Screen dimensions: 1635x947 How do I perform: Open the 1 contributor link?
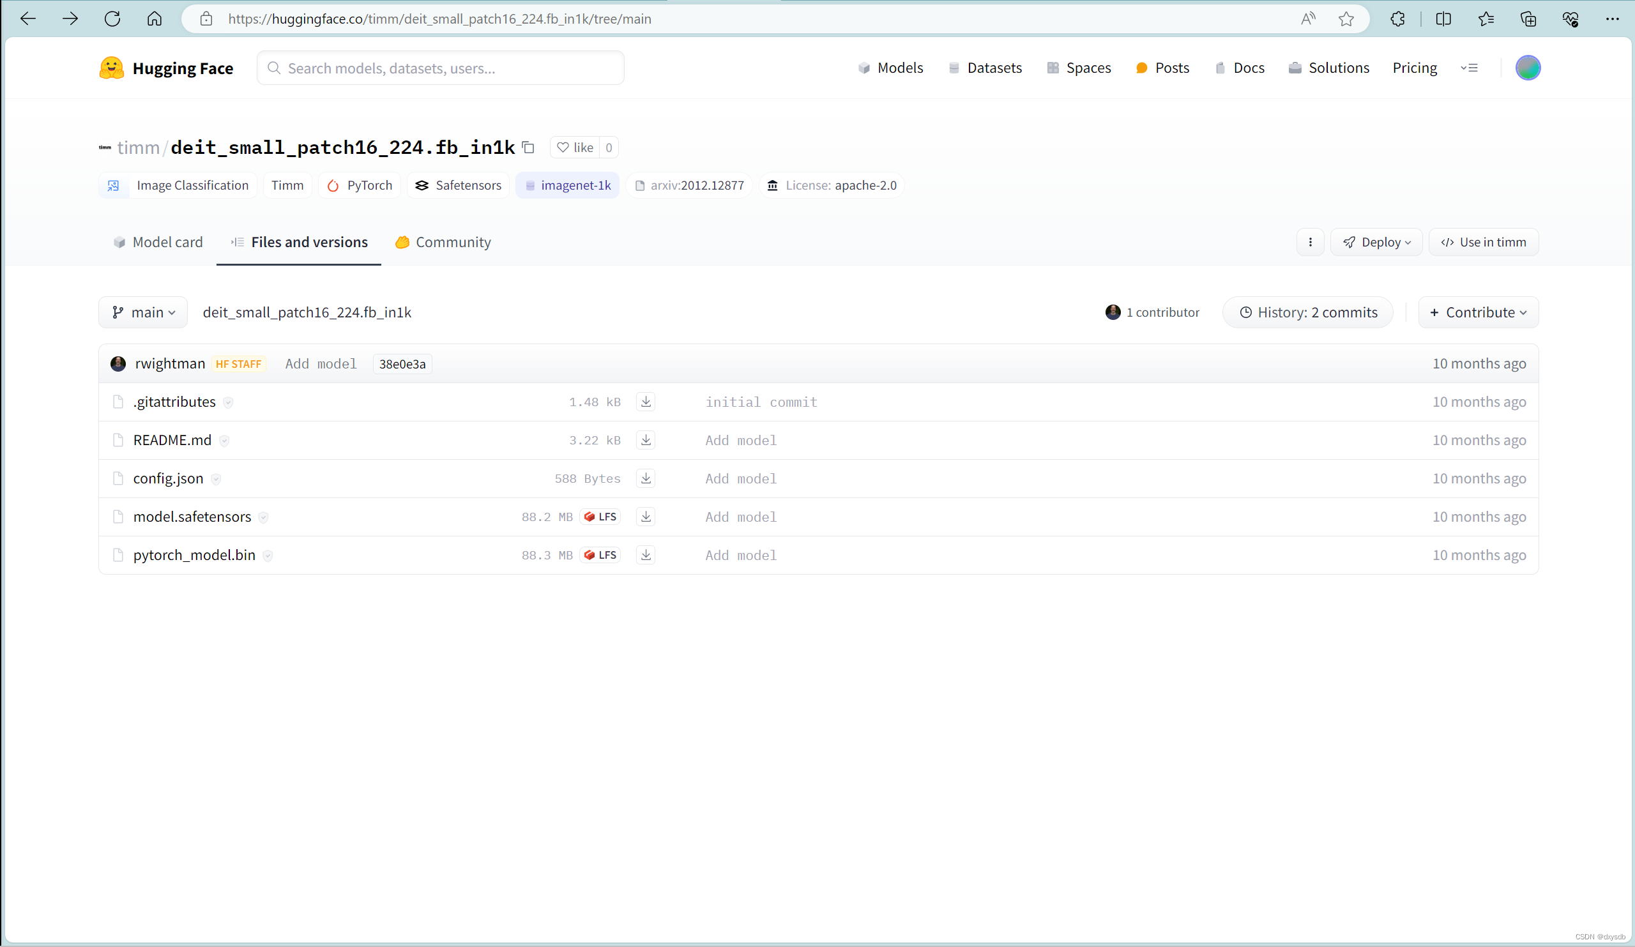pos(1152,312)
